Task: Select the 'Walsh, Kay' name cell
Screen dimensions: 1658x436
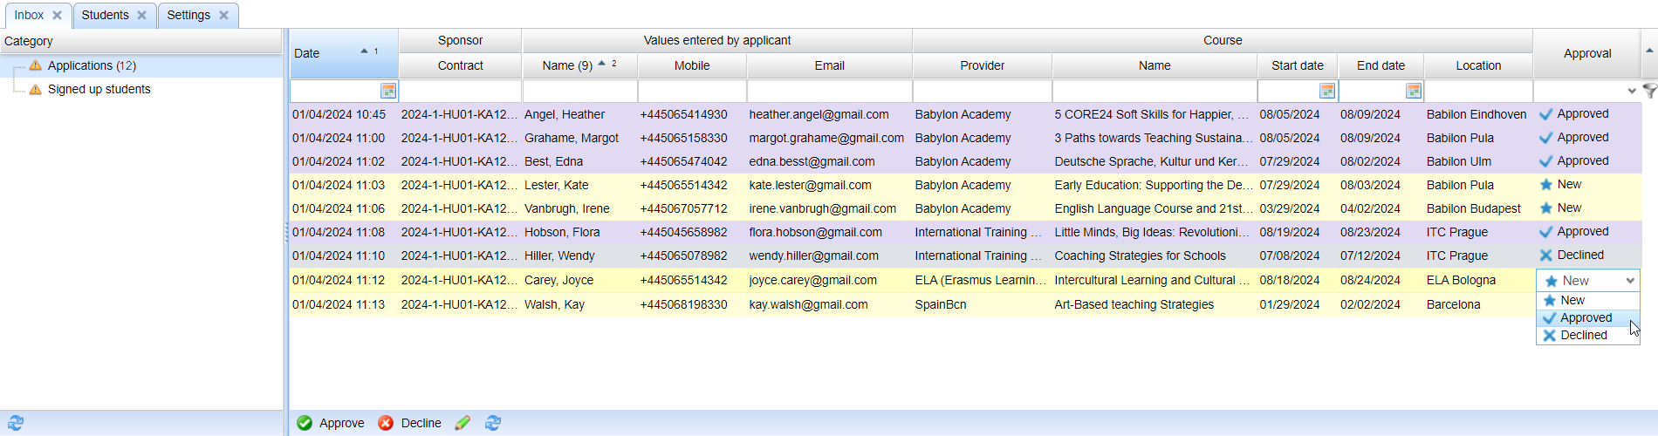Action: point(554,304)
